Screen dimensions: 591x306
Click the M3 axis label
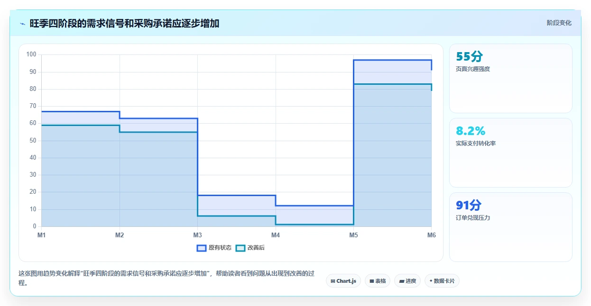coord(197,235)
